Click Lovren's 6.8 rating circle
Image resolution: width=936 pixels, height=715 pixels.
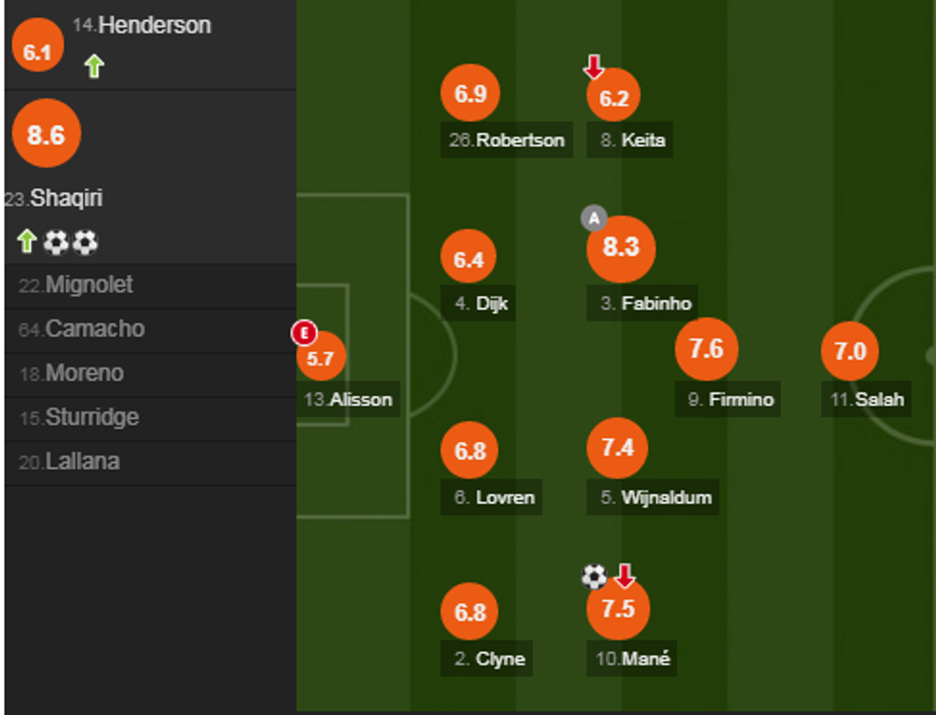tap(470, 450)
